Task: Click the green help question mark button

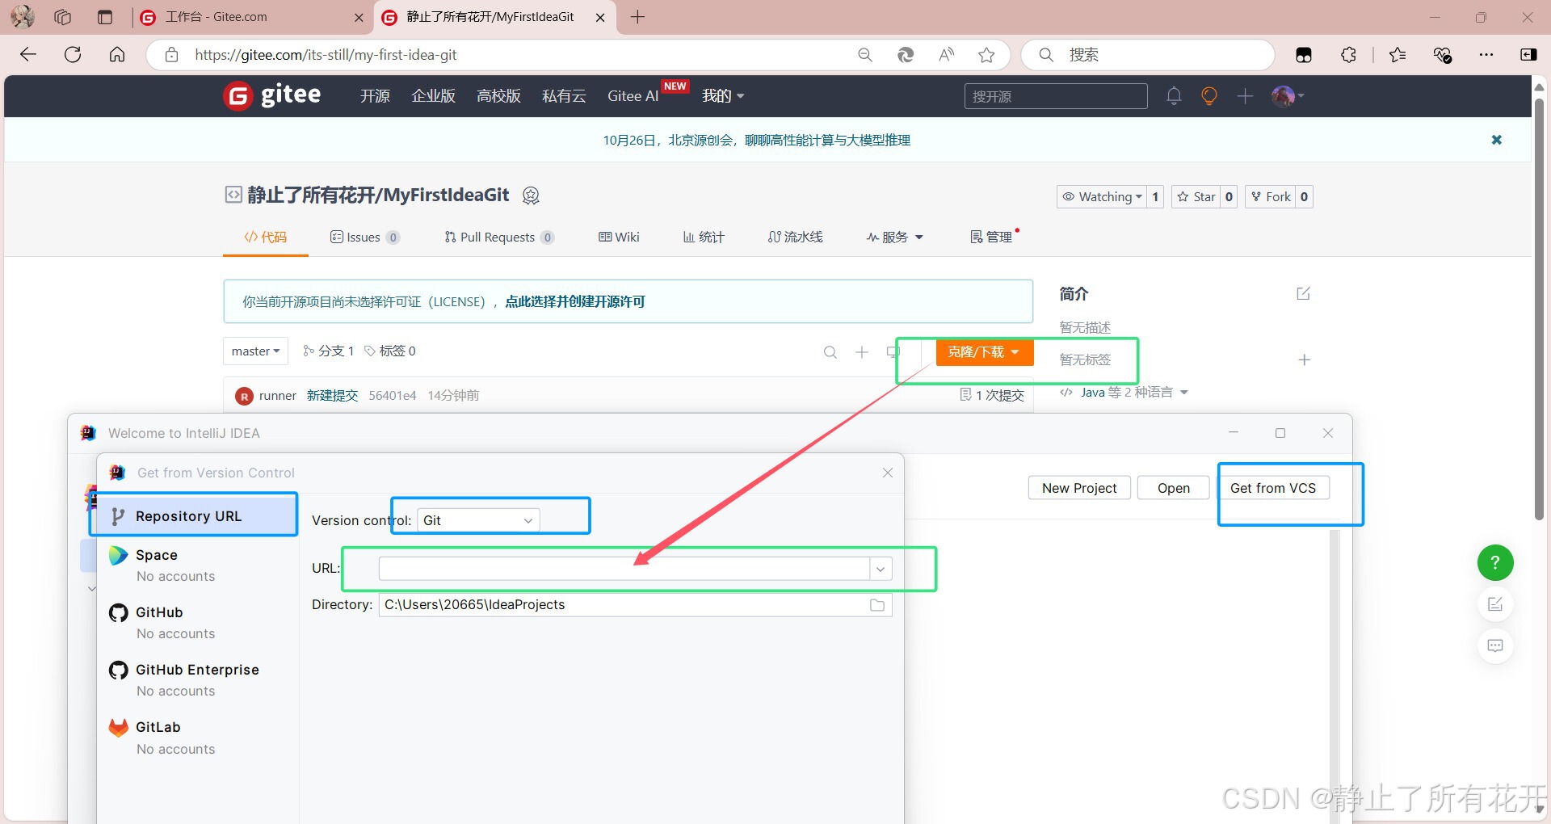Action: pos(1495,562)
